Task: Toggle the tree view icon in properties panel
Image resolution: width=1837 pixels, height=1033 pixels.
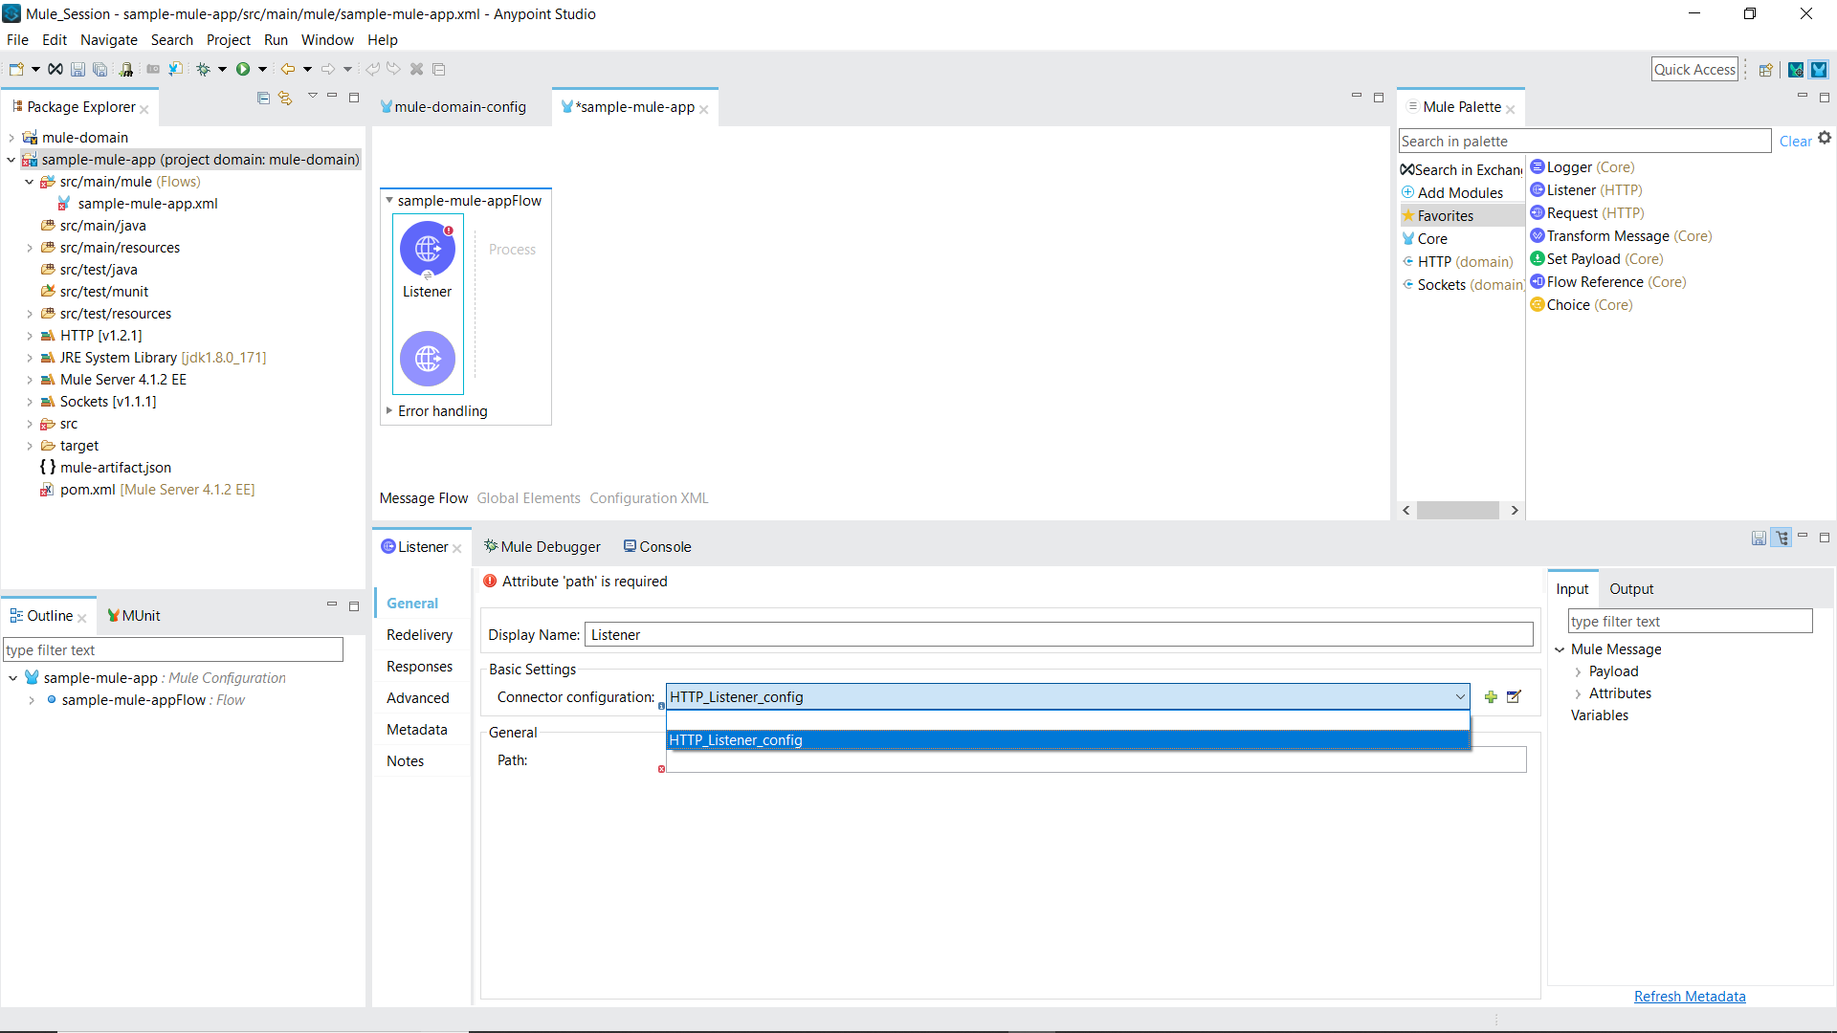Action: 1782,538
